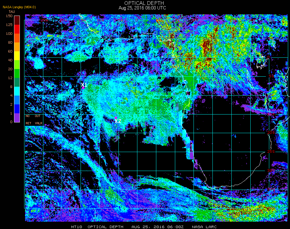The height and width of the screenshot is (229, 290).
Task: Click the '5N' latitude label
Action: click(271, 38)
